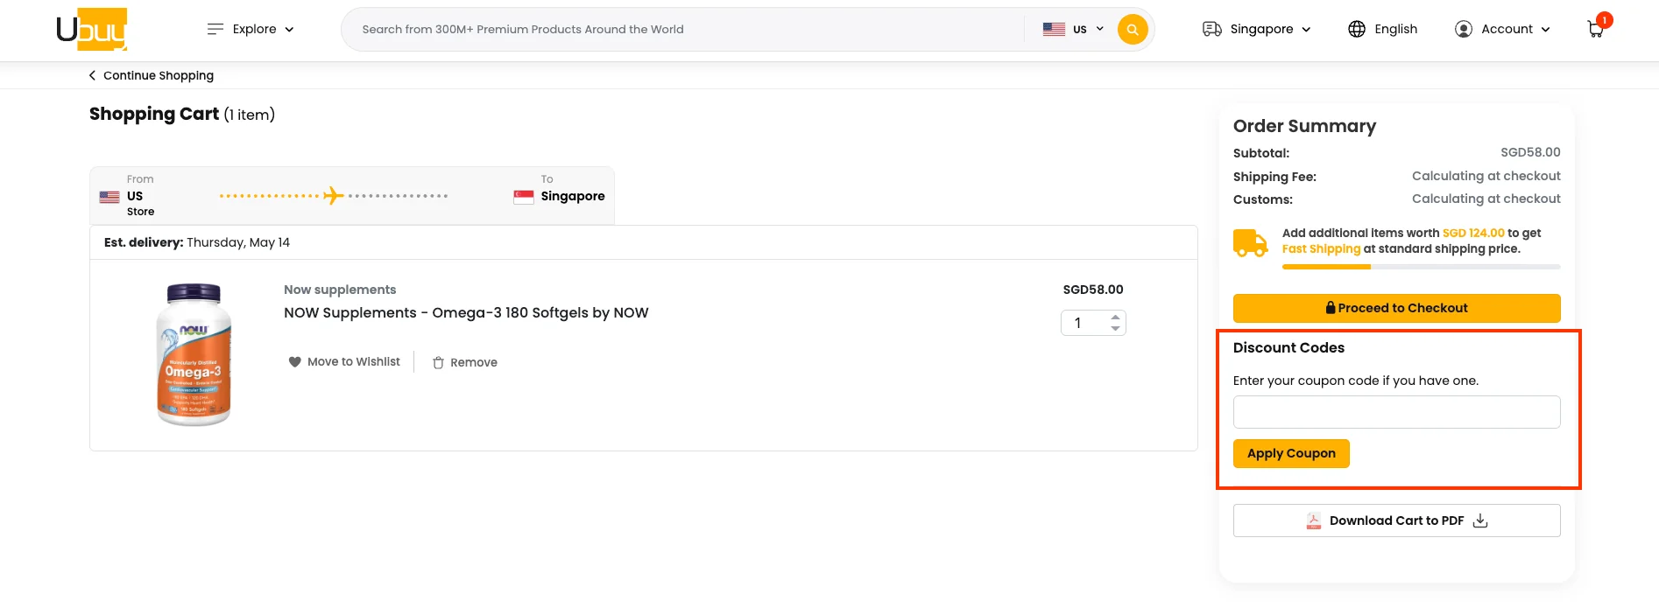The height and width of the screenshot is (615, 1659).
Task: Open the Singapore delivery country dropdown
Action: 1257,29
